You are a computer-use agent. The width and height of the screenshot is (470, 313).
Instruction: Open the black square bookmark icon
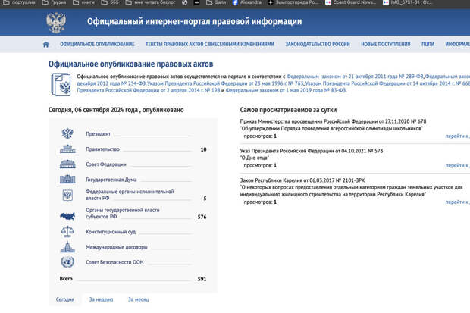196,2
